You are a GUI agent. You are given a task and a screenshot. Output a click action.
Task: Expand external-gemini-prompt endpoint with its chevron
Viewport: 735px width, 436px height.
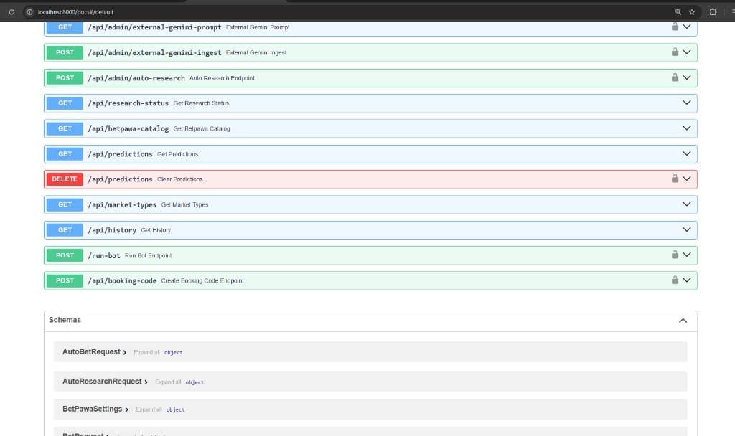tap(687, 27)
